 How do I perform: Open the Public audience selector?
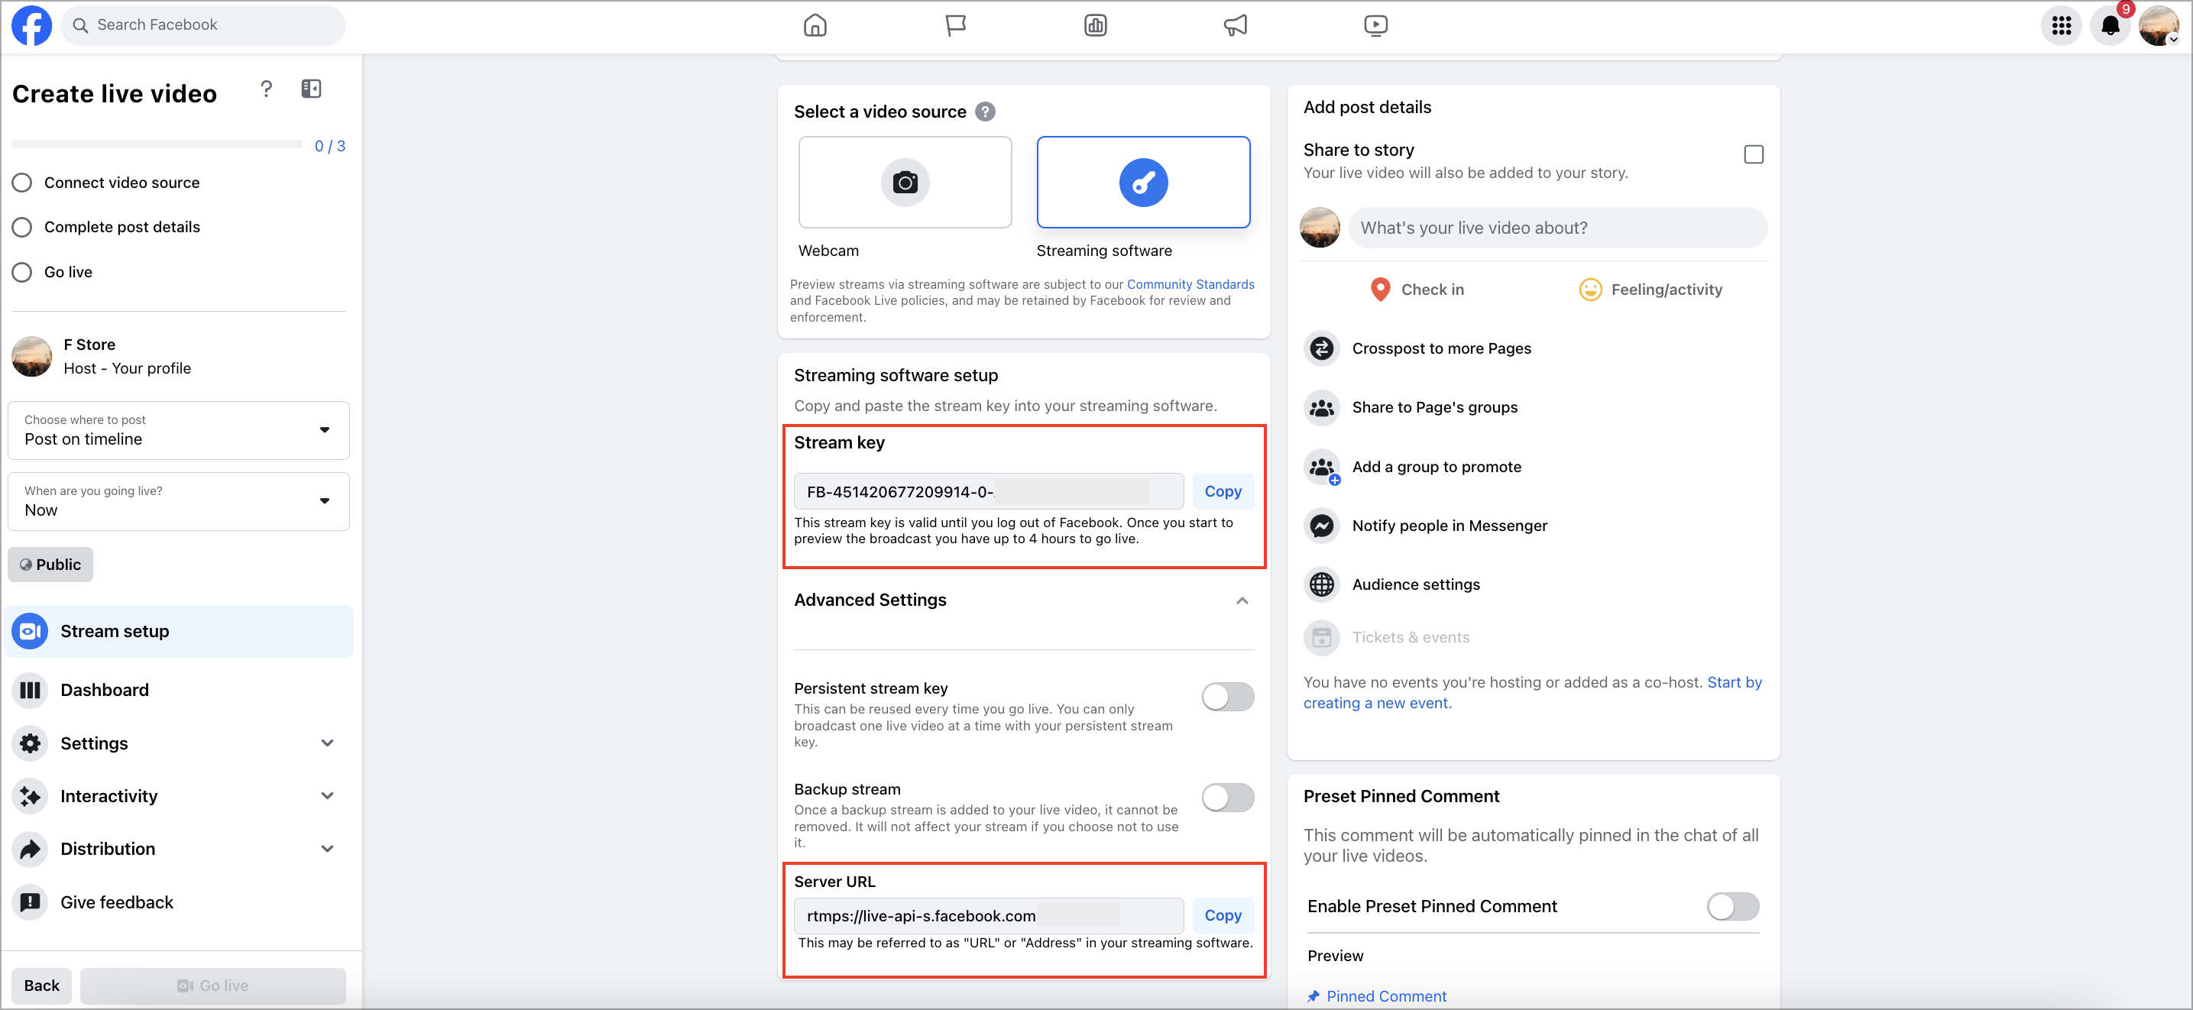50,565
